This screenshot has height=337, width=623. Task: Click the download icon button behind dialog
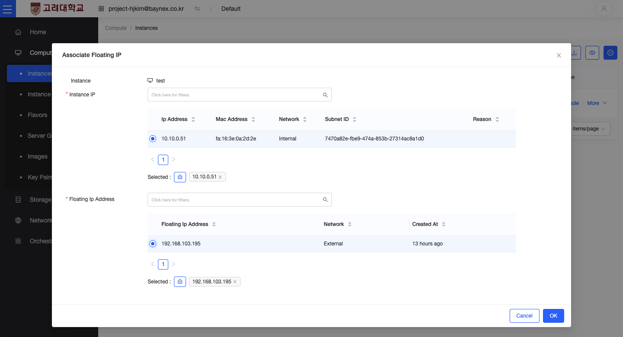575,53
